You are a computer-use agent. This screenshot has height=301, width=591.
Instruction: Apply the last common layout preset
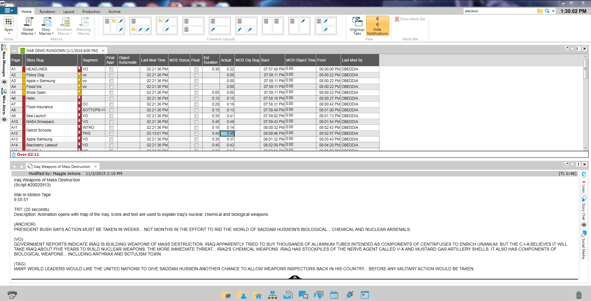click(x=326, y=26)
